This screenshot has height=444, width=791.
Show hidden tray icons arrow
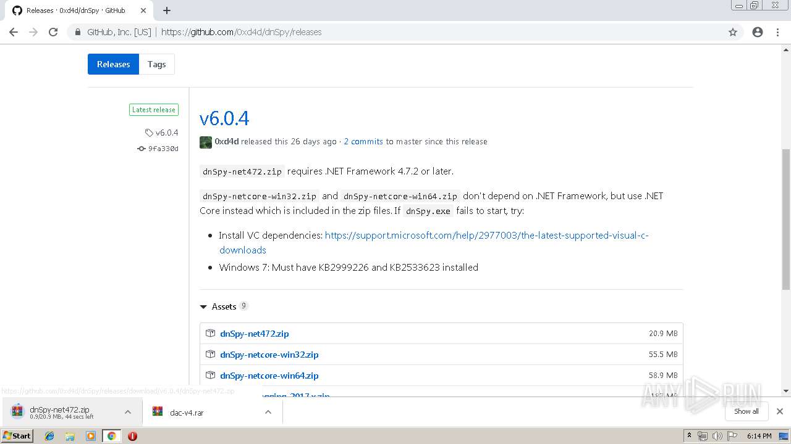(689, 436)
